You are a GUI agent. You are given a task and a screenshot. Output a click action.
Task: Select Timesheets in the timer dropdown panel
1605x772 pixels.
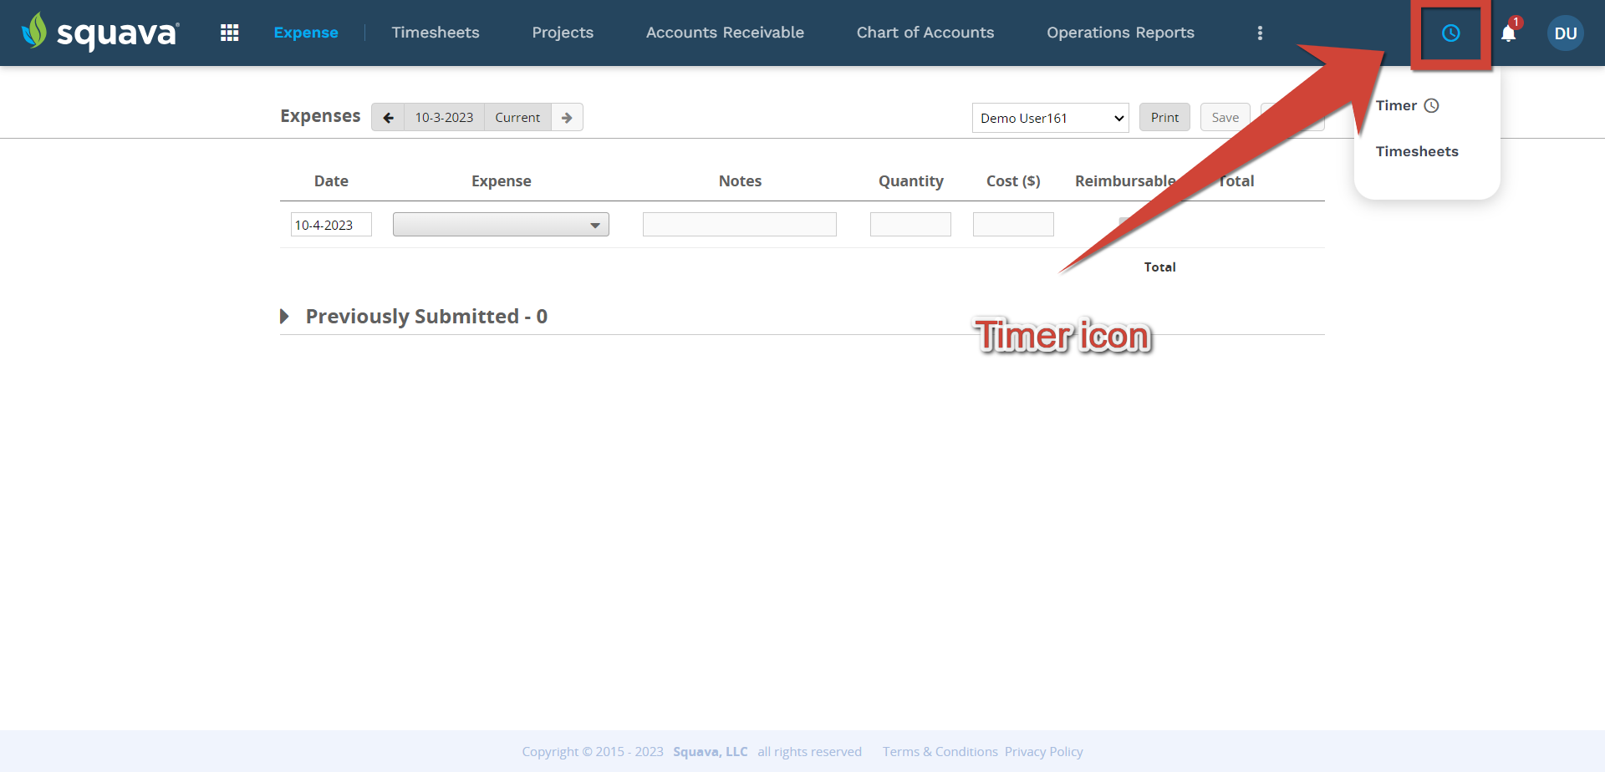(1417, 151)
